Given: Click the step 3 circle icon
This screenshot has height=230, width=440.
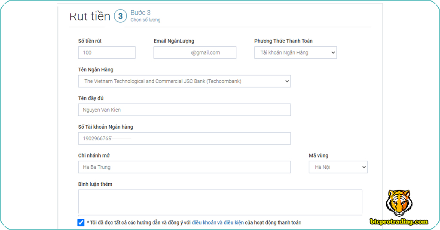Looking at the screenshot, I should tap(120, 17).
